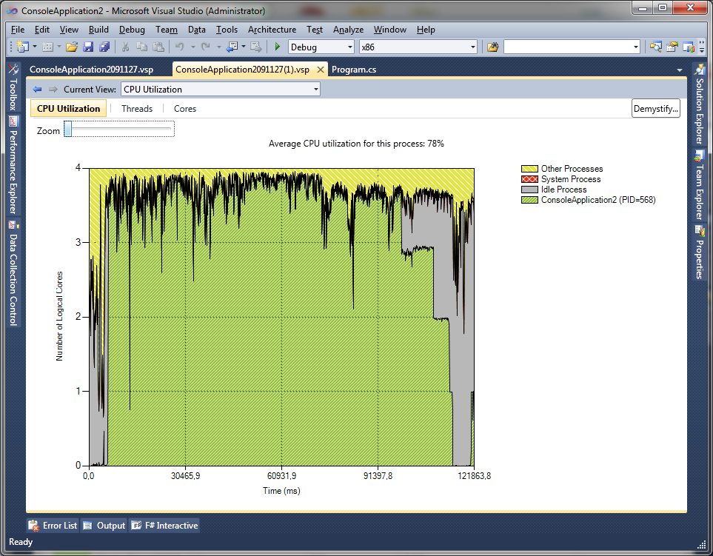This screenshot has width=713, height=556.
Task: Select the ConsoleApplication2091127(1).vsp tab
Action: pos(242,69)
